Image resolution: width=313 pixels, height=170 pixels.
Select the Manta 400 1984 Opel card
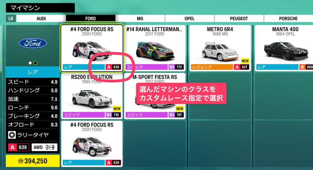(284, 48)
